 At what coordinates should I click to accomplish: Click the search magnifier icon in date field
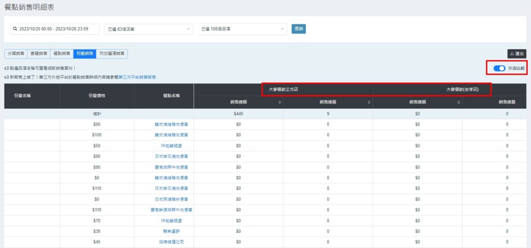tap(16, 29)
